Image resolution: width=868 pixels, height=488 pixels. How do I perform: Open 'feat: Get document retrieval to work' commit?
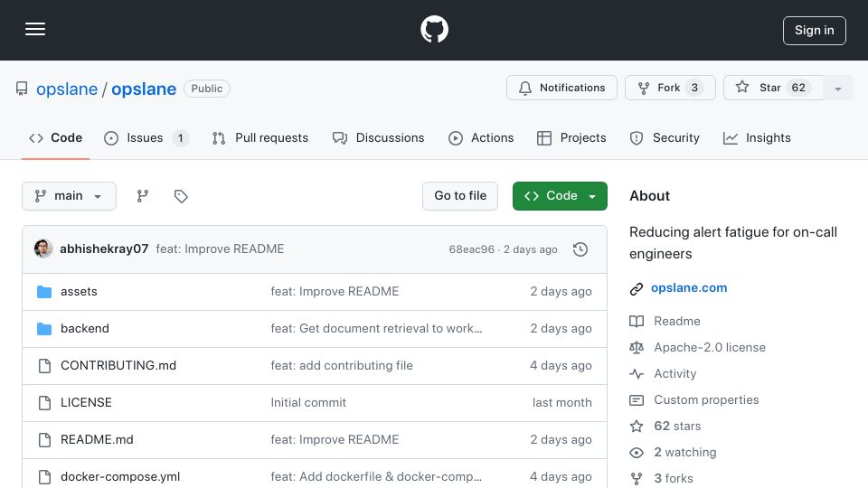pyautogui.click(x=376, y=329)
